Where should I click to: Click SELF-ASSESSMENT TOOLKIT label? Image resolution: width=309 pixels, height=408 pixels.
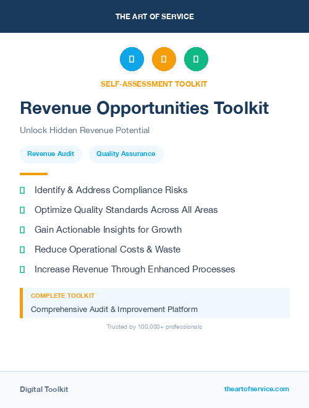click(x=154, y=84)
